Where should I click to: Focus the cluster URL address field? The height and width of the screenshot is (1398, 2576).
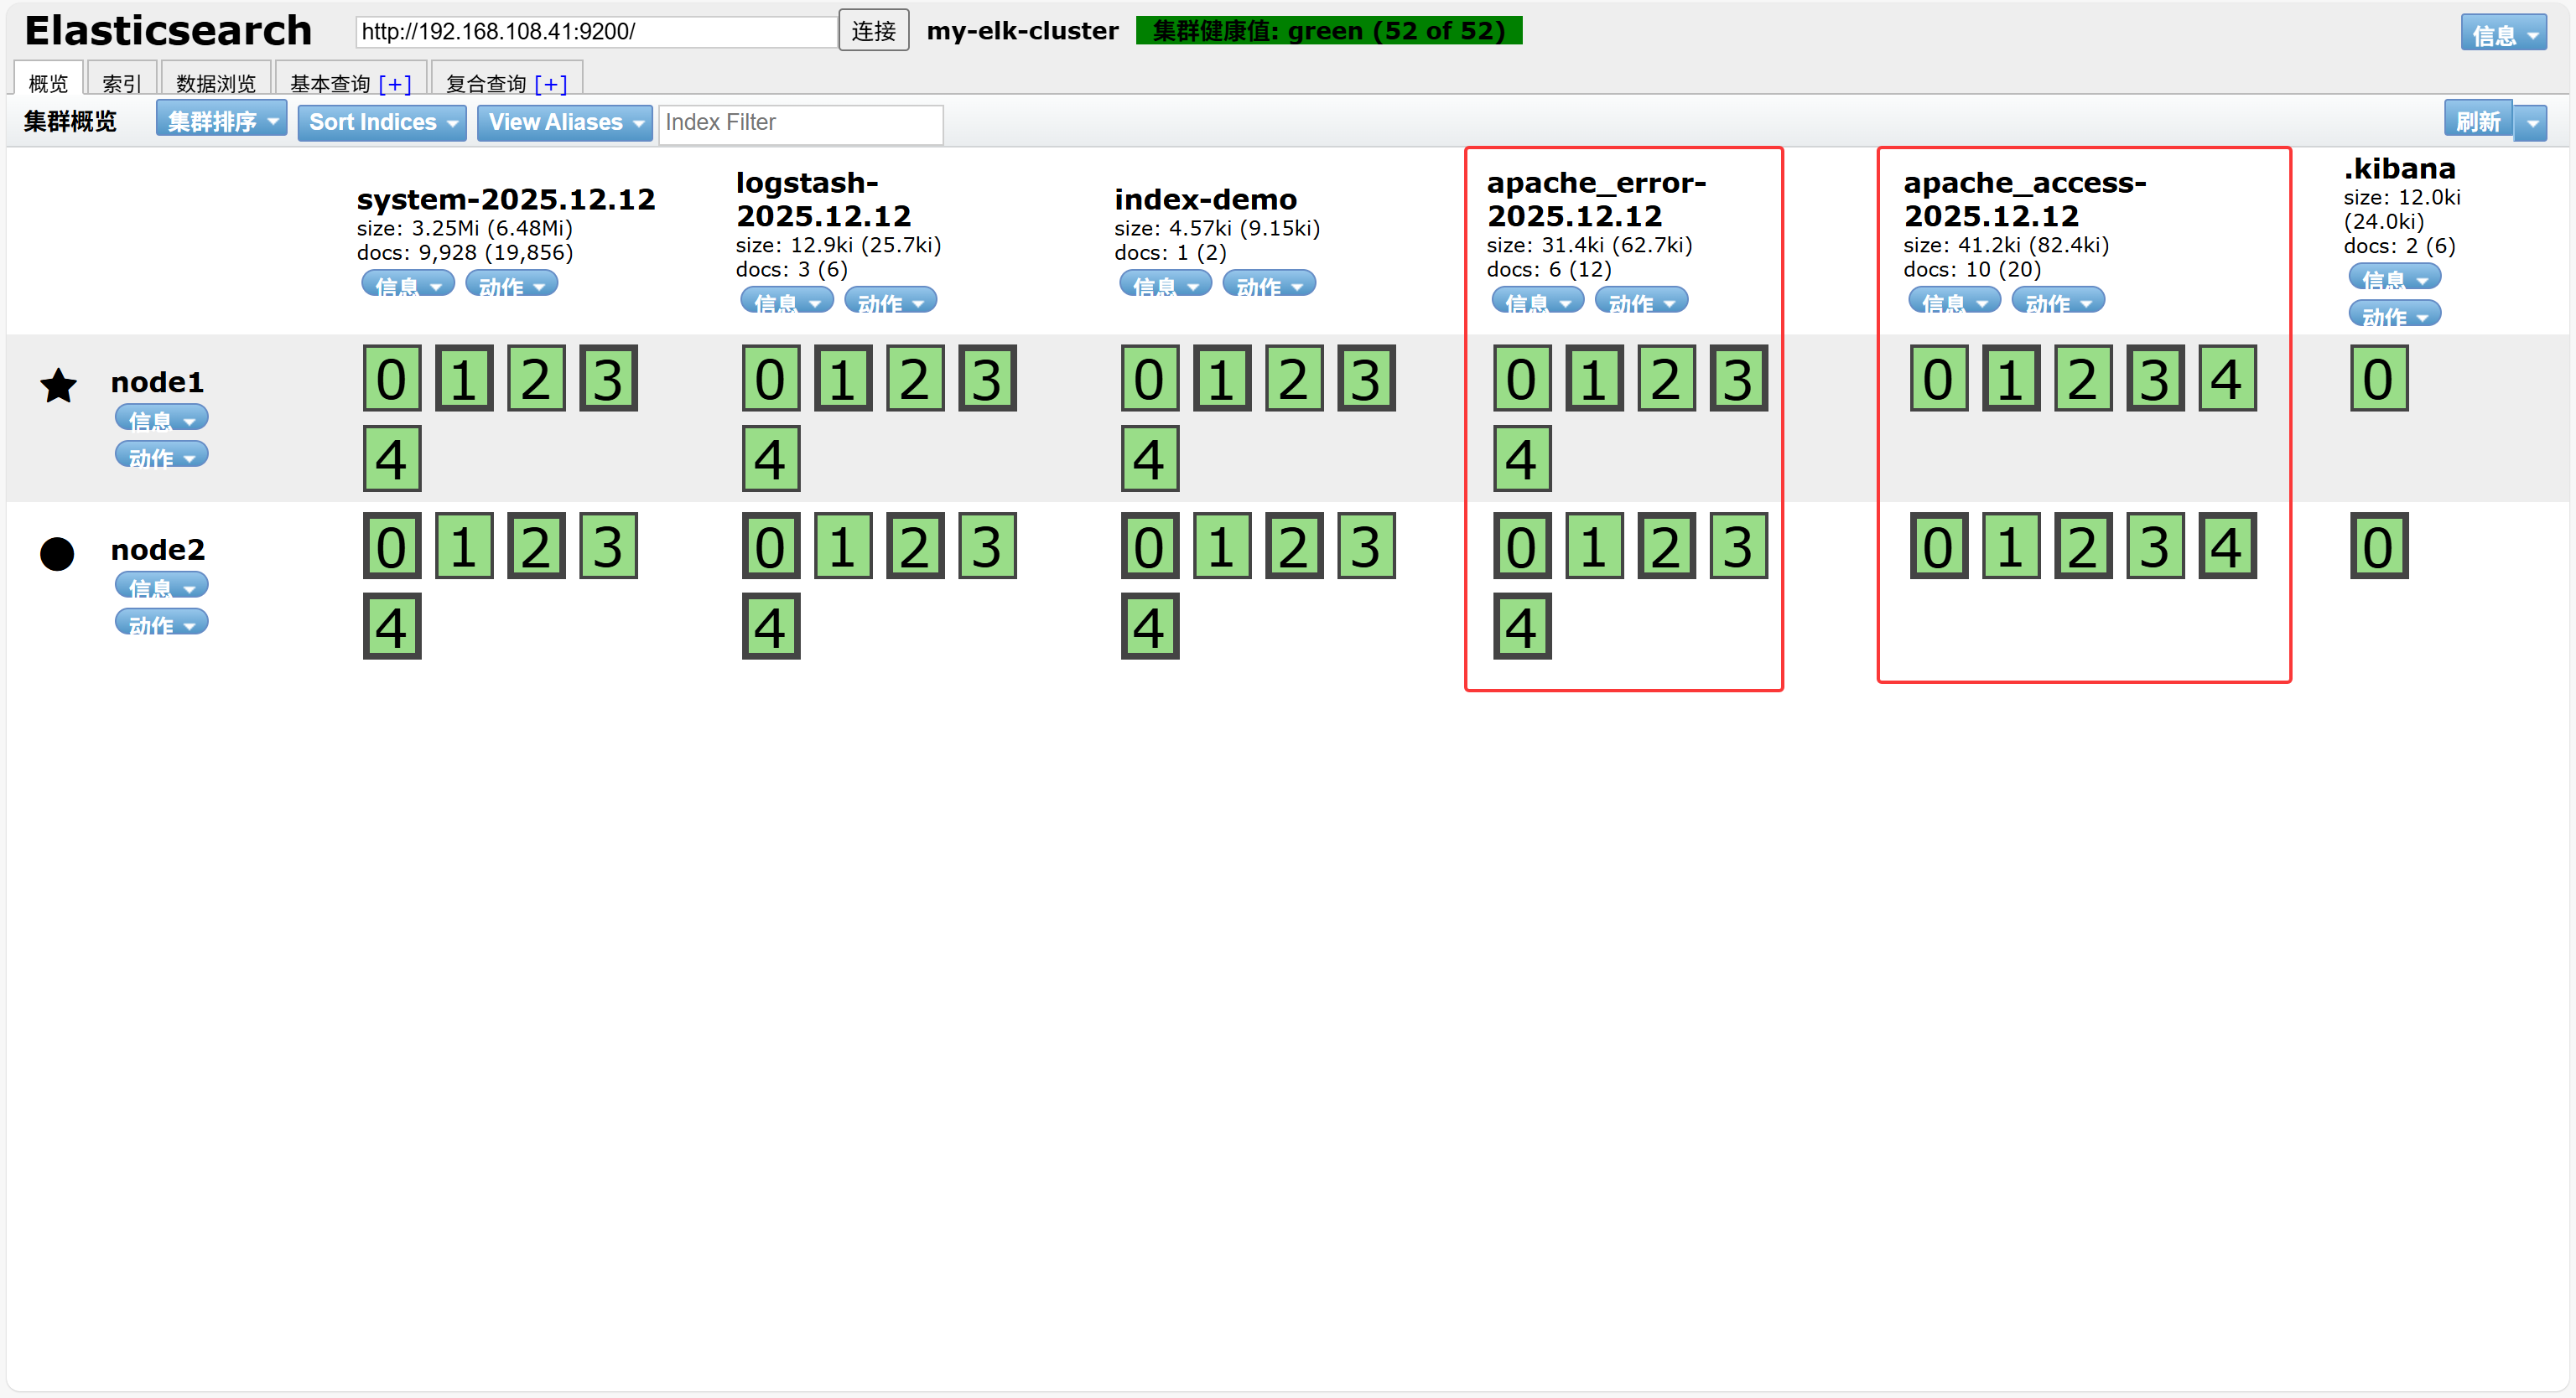tap(597, 31)
